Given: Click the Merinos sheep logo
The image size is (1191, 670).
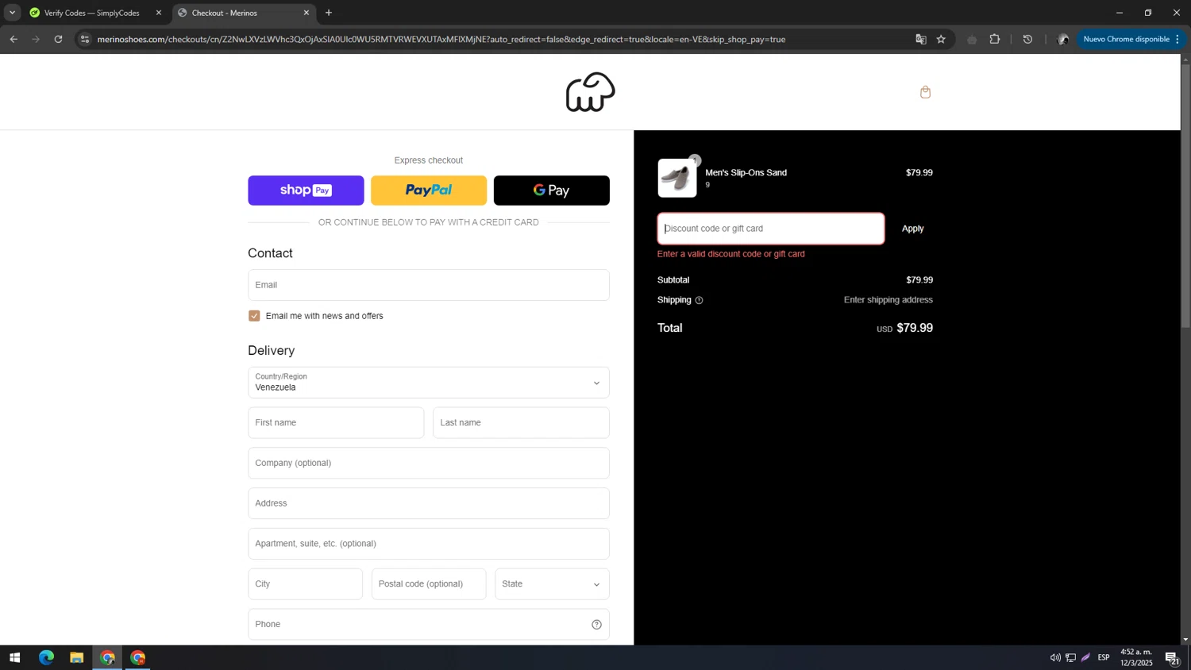Looking at the screenshot, I should tap(590, 92).
